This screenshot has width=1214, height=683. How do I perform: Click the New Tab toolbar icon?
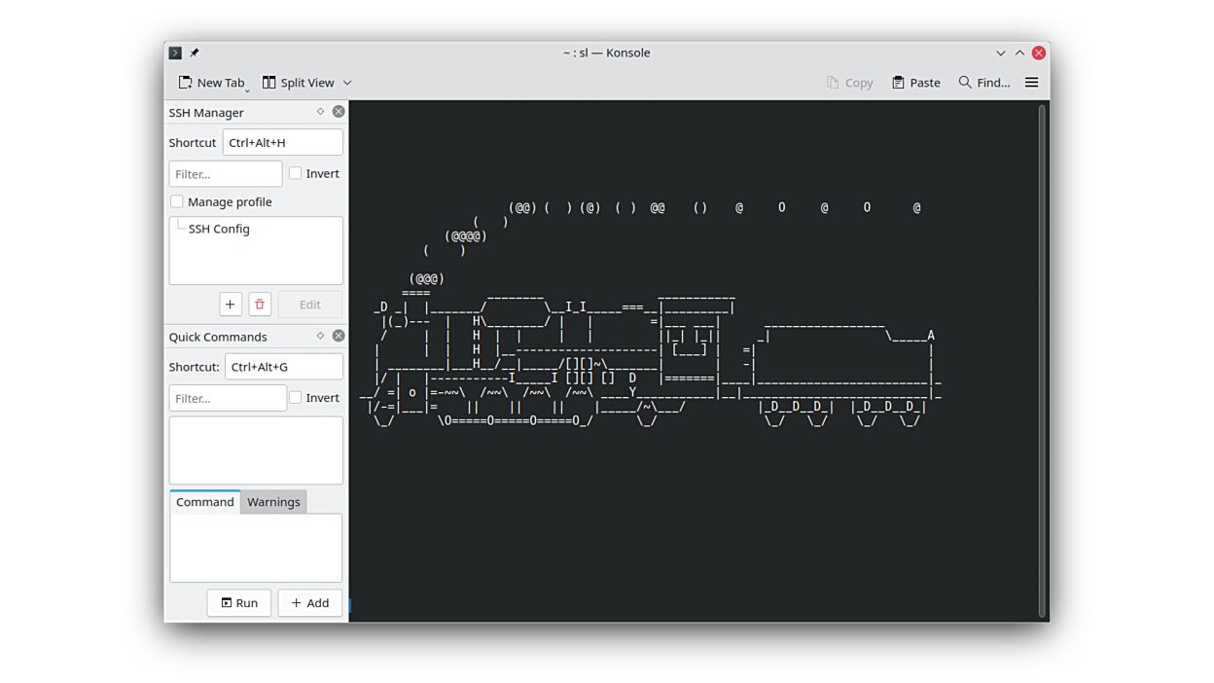pos(186,83)
